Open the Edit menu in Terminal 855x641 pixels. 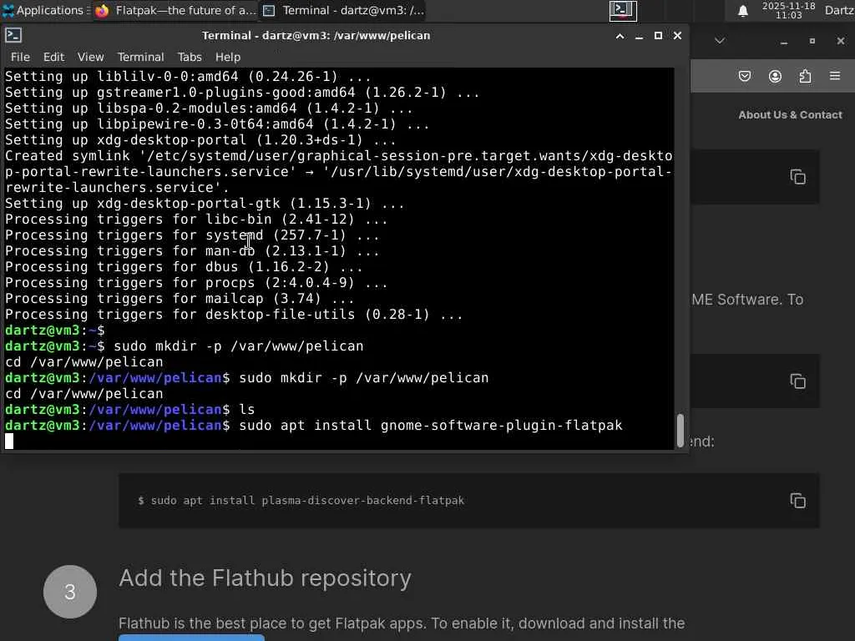click(x=54, y=57)
